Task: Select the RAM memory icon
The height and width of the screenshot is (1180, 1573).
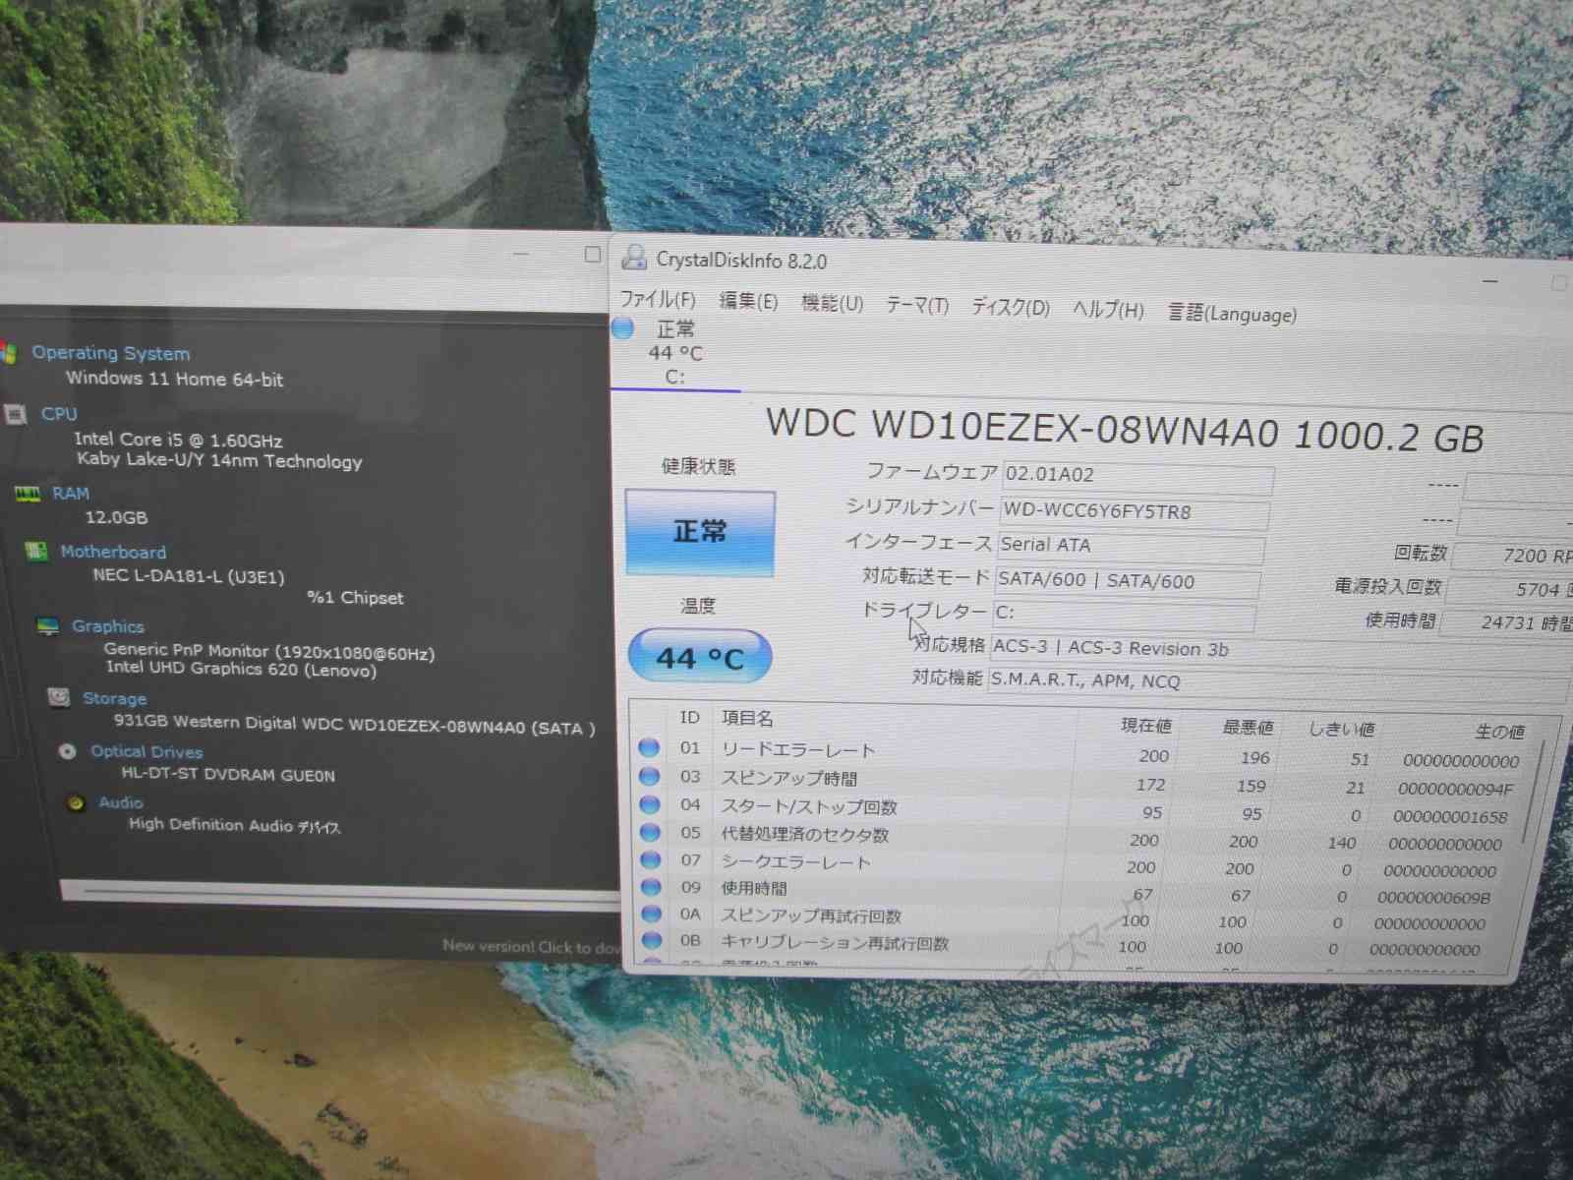Action: [27, 493]
